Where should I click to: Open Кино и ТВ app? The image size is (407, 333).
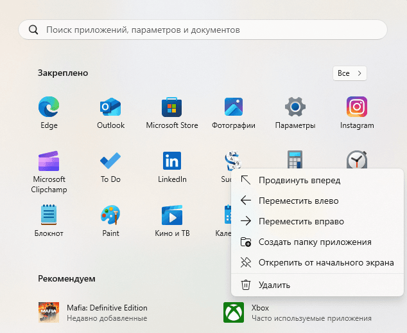(172, 215)
